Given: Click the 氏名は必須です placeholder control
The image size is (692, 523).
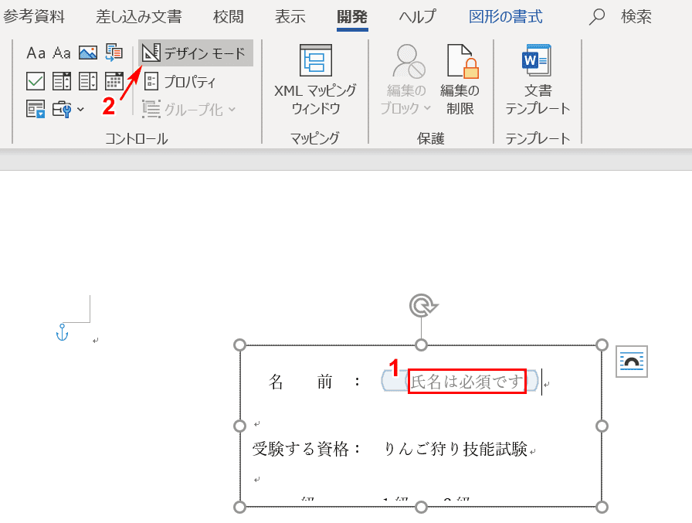Looking at the screenshot, I should pyautogui.click(x=467, y=382).
